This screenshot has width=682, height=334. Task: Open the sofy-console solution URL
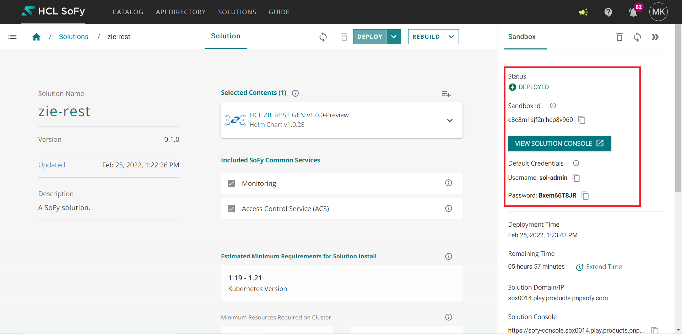(x=576, y=330)
